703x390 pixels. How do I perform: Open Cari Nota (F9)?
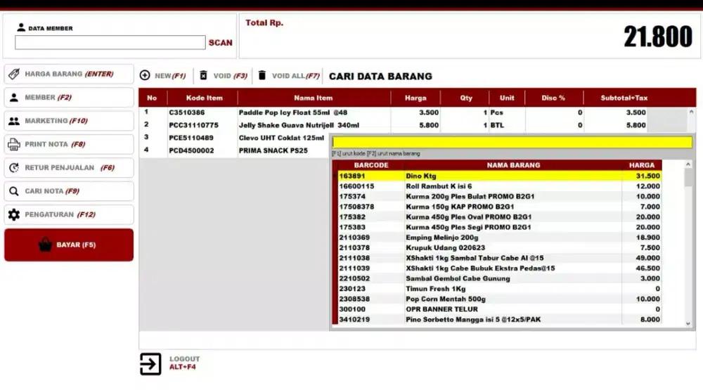(69, 191)
